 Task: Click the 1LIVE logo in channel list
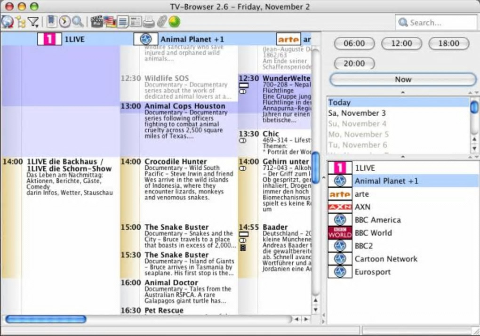tap(340, 168)
